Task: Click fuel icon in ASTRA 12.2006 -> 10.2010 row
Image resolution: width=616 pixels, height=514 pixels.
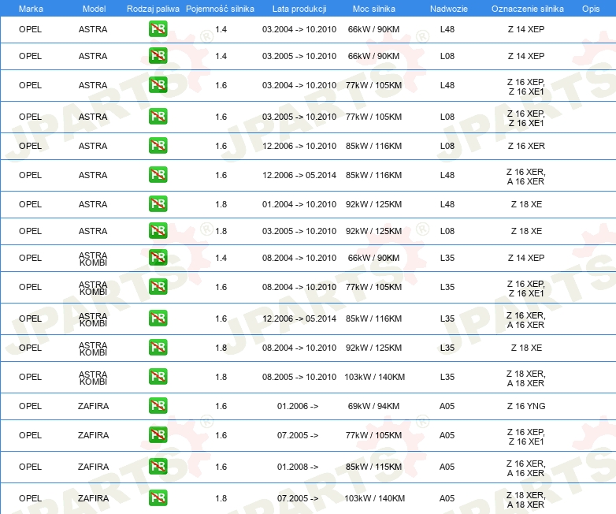Action: coord(158,146)
